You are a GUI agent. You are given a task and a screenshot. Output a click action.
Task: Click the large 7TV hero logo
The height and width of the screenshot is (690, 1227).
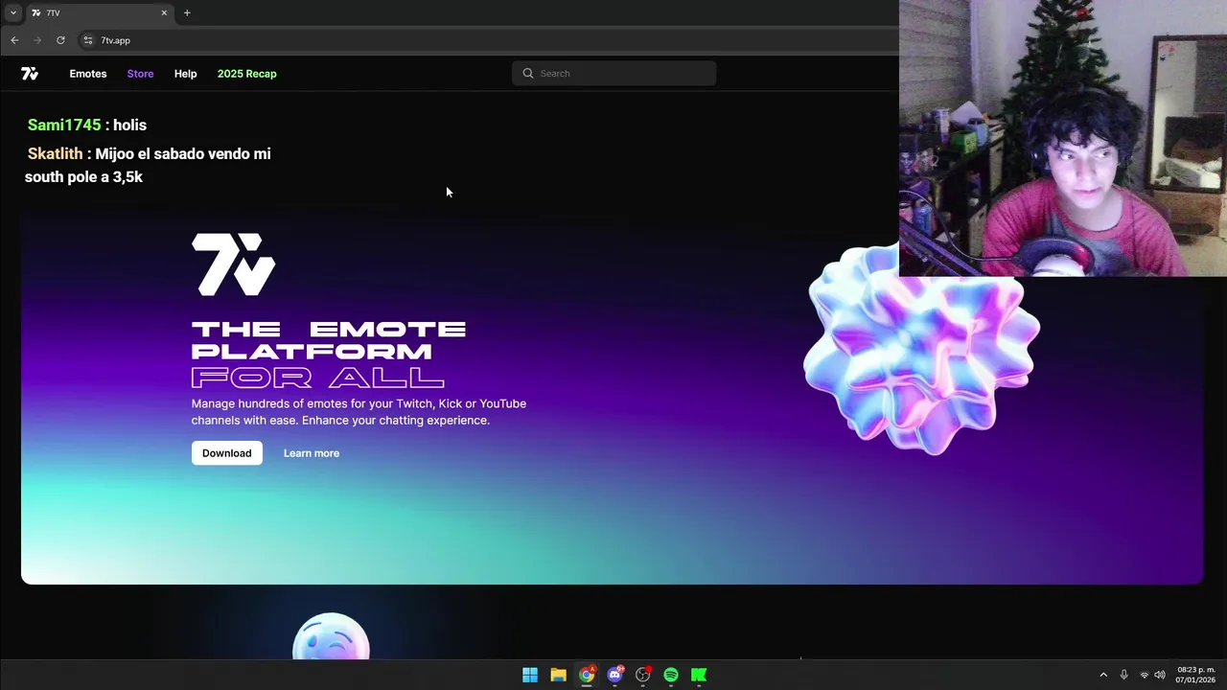coord(233,264)
